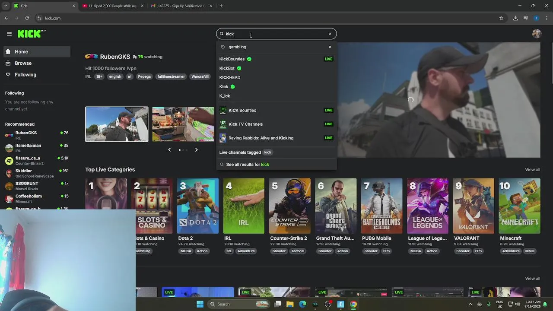This screenshot has width=553, height=311.
Task: Open SSGGRUNT recommended channel
Action: coord(37,186)
